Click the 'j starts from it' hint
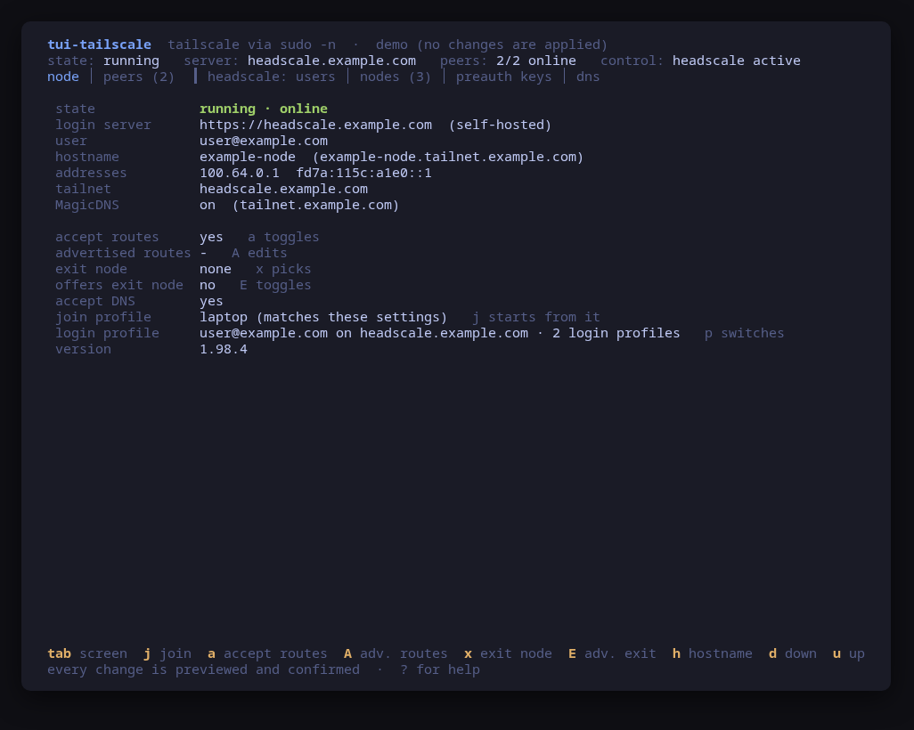 (x=535, y=317)
